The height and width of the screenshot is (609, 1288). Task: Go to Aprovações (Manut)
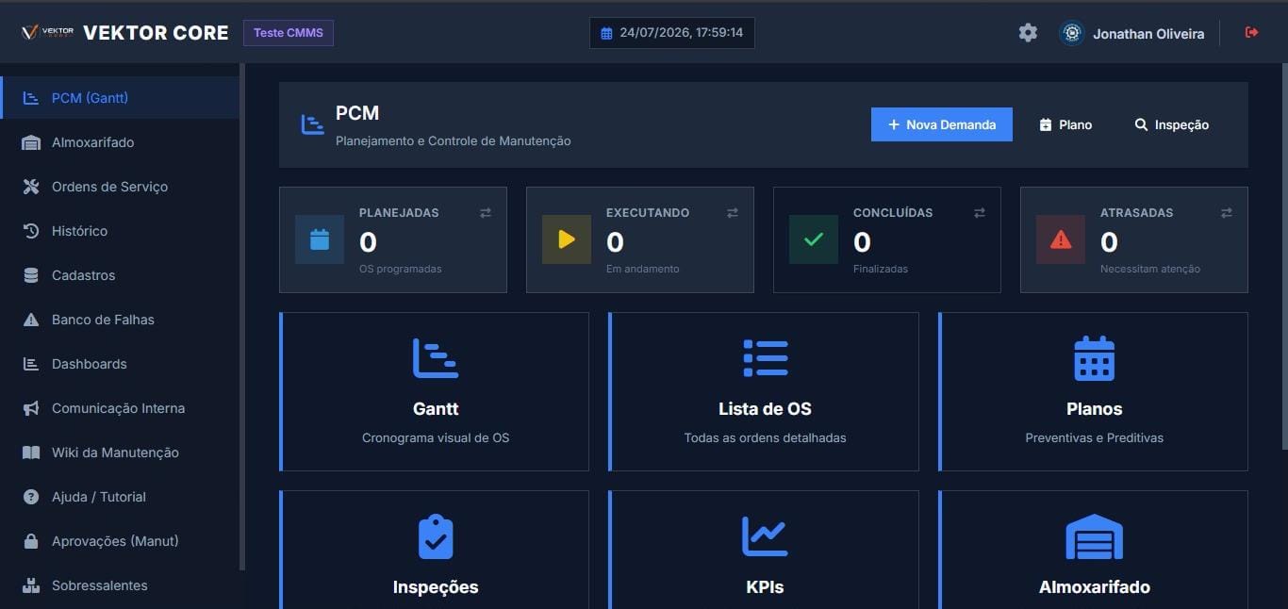[120, 541]
